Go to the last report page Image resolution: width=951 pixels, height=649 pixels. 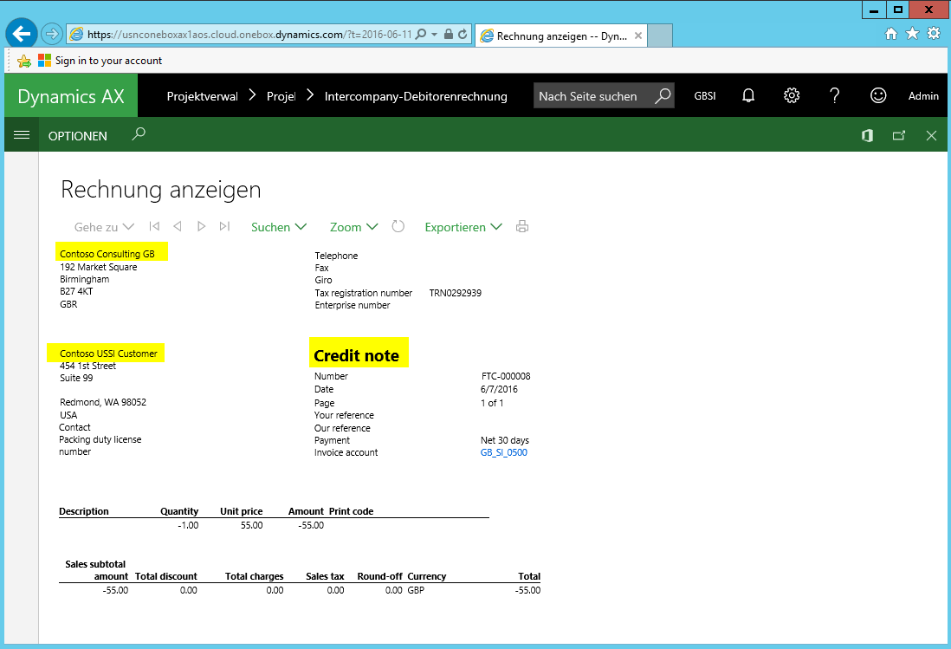click(x=224, y=227)
